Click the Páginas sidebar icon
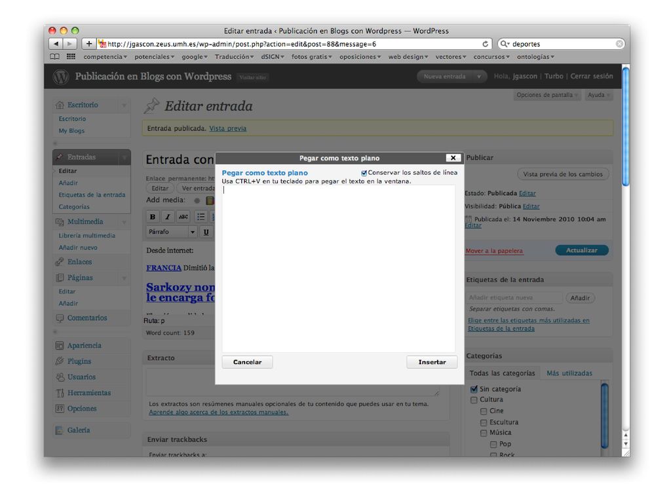671x503 pixels. 60,278
